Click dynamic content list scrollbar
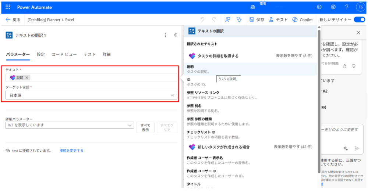This screenshot has height=191, width=368. coord(319,101)
